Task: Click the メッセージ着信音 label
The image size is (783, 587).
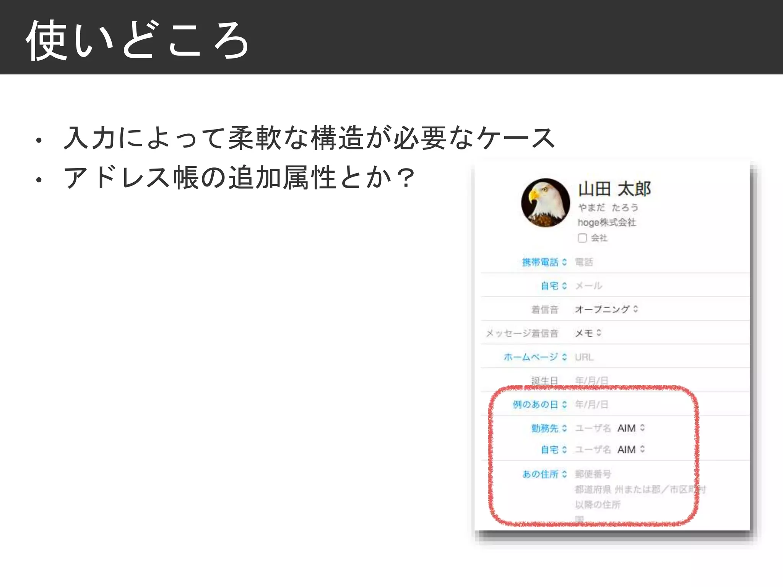Action: tap(522, 333)
